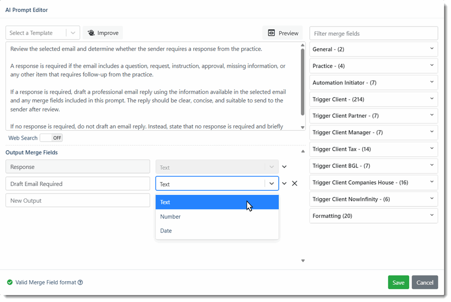This screenshot has width=451, height=302.
Task: Click the Improve hand icon
Action: [x=91, y=33]
